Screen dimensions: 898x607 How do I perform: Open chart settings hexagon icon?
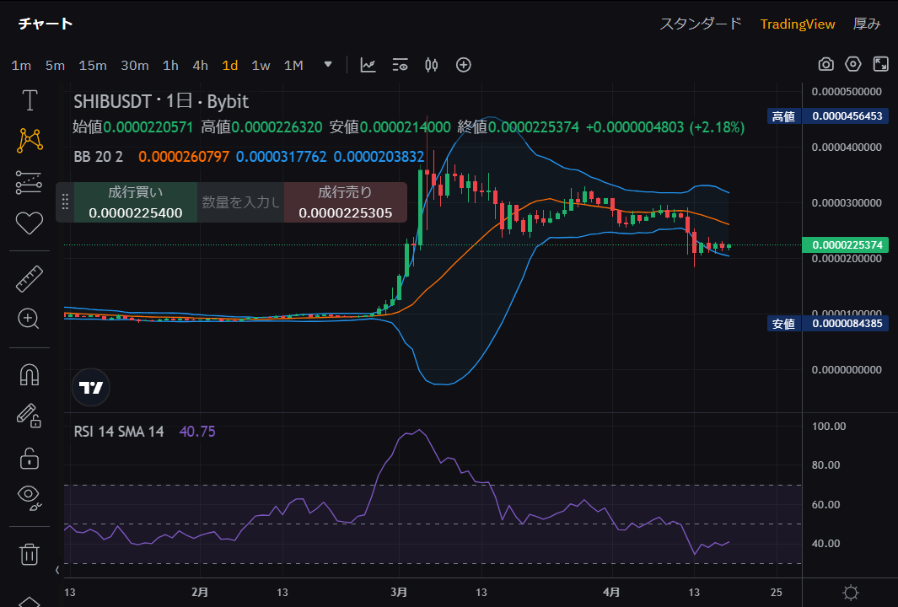[x=853, y=64]
